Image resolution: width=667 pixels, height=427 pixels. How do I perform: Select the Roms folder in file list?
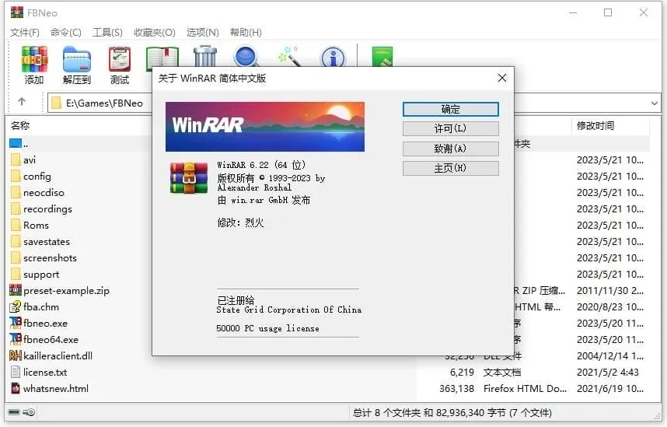coord(36,226)
